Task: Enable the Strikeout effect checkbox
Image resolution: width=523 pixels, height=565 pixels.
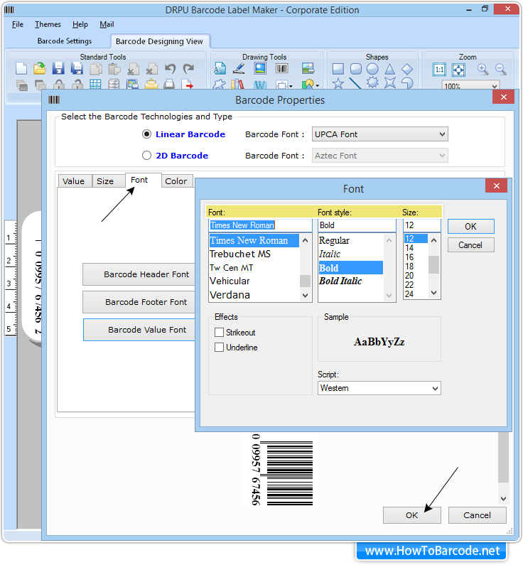Action: (x=219, y=332)
